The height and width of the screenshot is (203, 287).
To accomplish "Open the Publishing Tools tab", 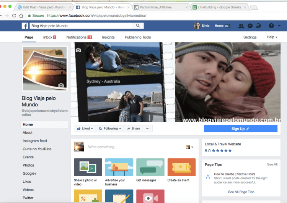I will coord(138,37).
